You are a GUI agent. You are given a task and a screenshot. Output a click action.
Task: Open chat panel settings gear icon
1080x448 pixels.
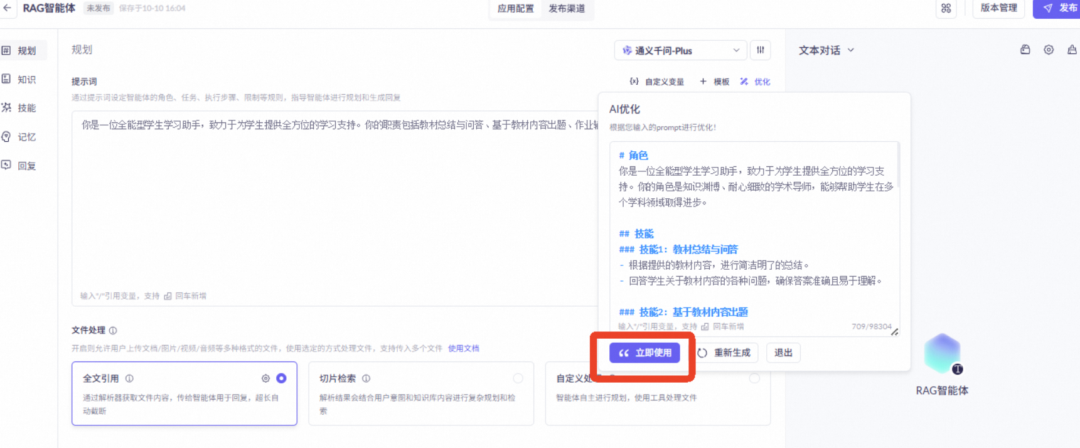(1049, 50)
